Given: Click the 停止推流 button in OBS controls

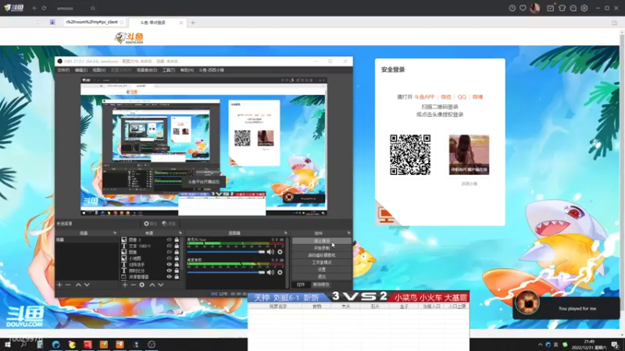Looking at the screenshot, I should [322, 241].
